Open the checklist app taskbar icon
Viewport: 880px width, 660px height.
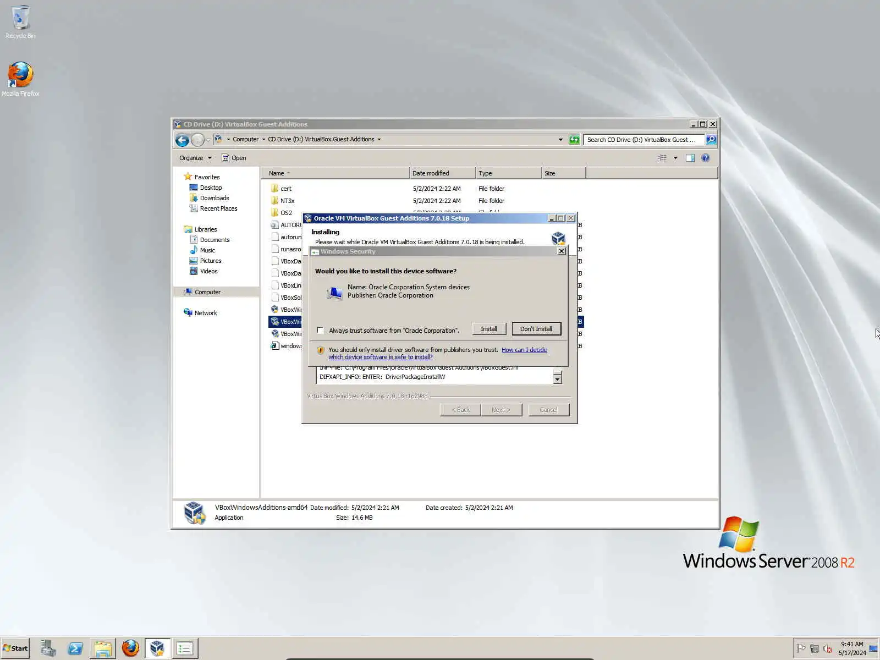185,648
